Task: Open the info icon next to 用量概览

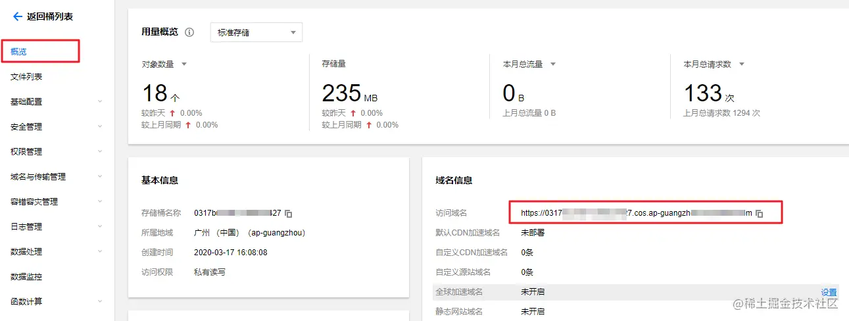Action: 189,32
